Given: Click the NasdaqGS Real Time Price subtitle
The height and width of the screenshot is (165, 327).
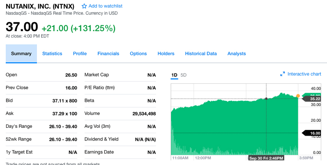Looking at the screenshot, I should pyautogui.click(x=62, y=13).
